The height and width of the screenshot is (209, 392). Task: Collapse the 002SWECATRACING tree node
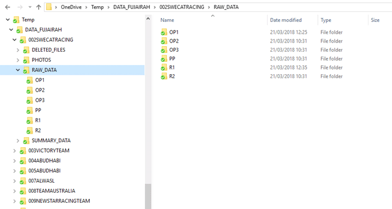click(15, 40)
